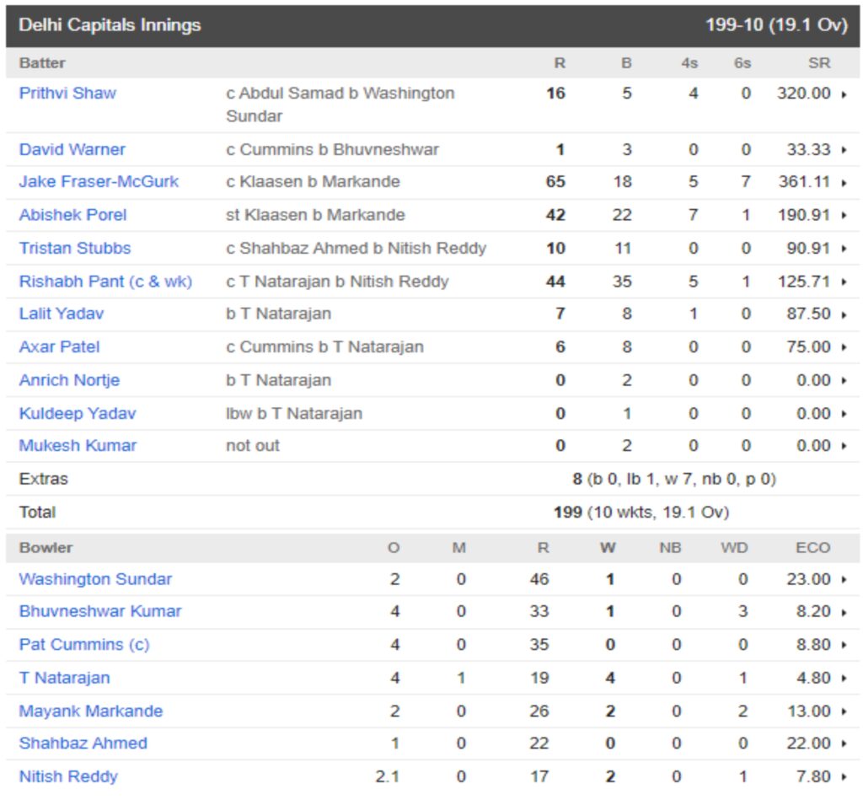863x800 pixels.
Task: Expand Mayank Markande bowling row arrow
Action: [x=844, y=711]
